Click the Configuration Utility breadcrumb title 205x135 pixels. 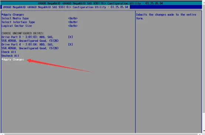click(x=65, y=7)
